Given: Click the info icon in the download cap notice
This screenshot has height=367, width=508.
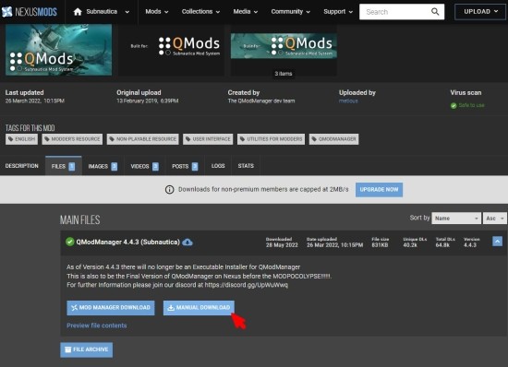Looking at the screenshot, I should point(169,189).
